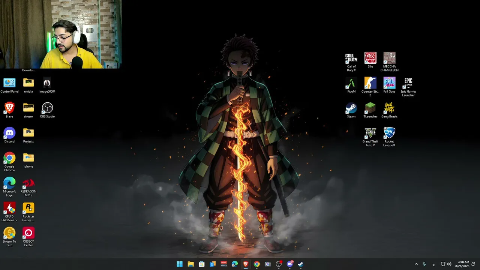The height and width of the screenshot is (270, 480).
Task: Switch to OBS Studio on the taskbar
Action: coord(279,264)
